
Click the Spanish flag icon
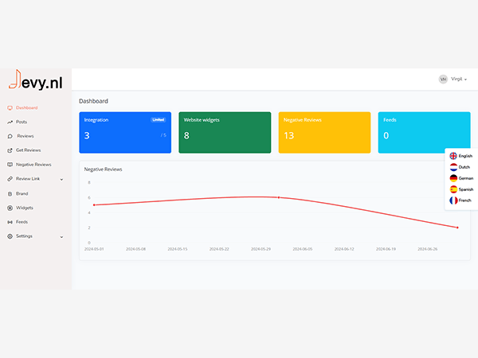tap(453, 189)
